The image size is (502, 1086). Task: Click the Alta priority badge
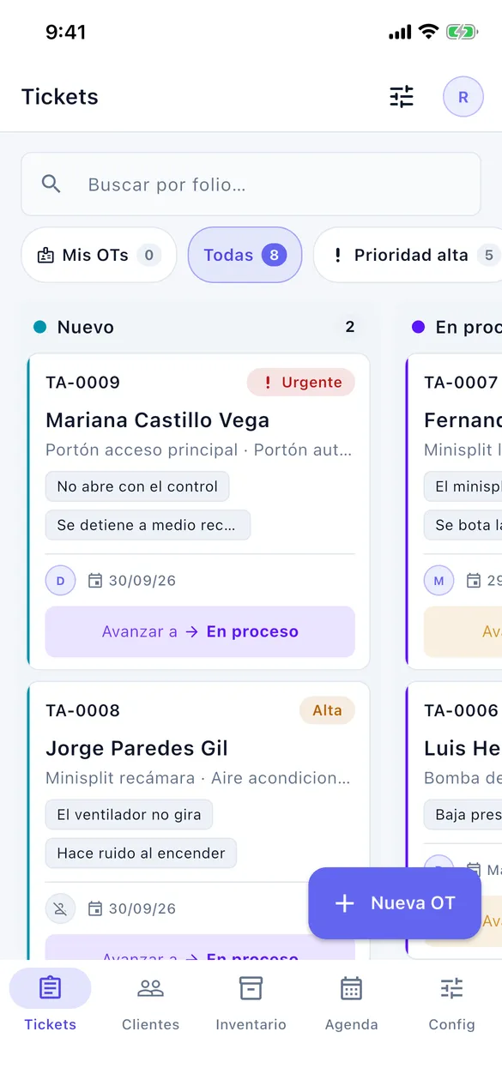327,710
